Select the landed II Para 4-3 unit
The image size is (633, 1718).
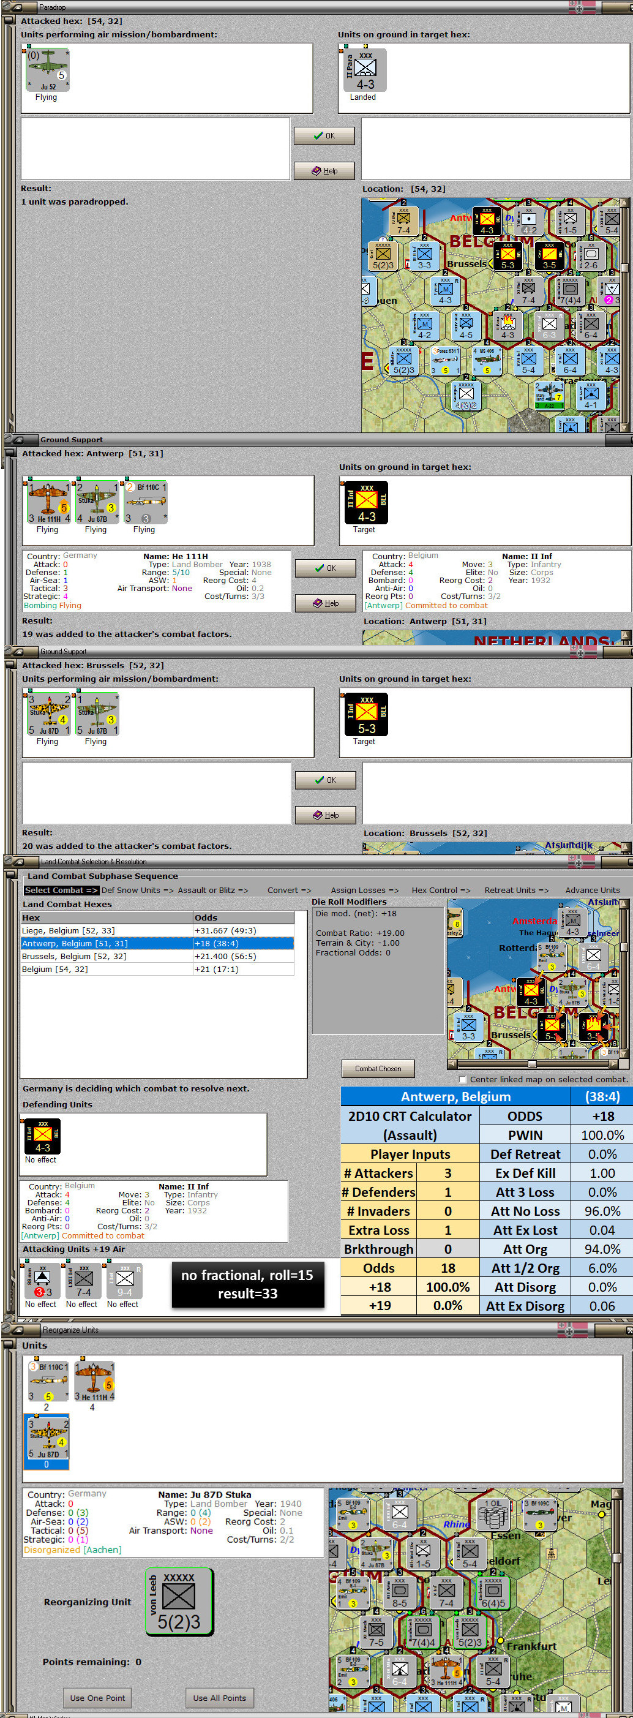364,69
